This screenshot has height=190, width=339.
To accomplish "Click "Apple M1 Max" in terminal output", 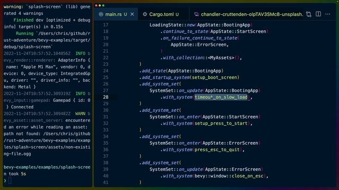I will [x=38, y=67].
